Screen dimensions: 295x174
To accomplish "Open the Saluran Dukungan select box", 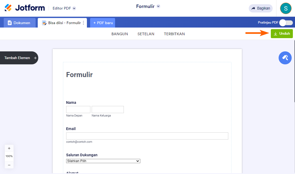I will (103, 161).
